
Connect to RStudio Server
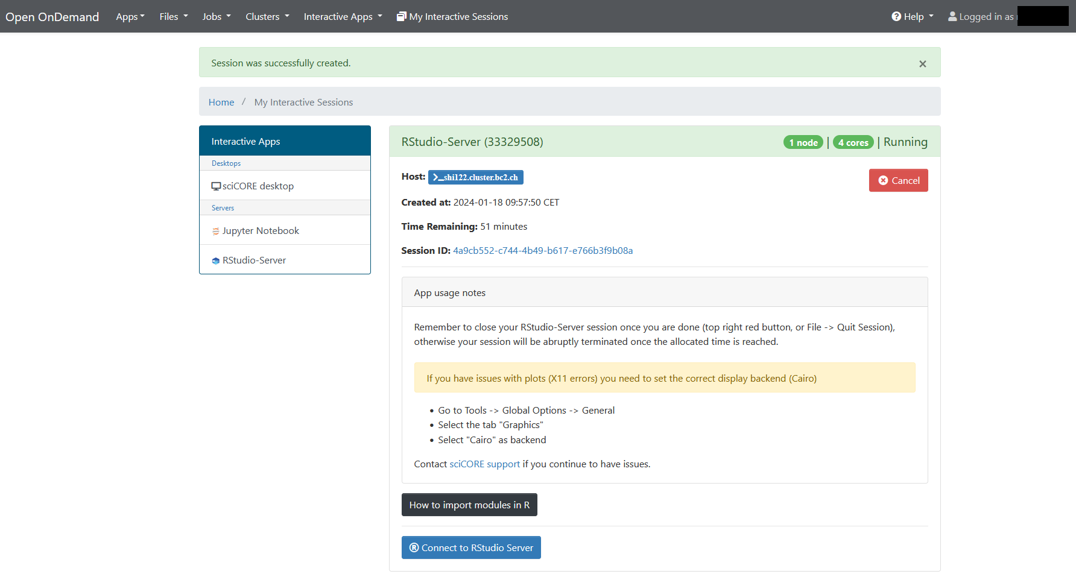point(471,547)
